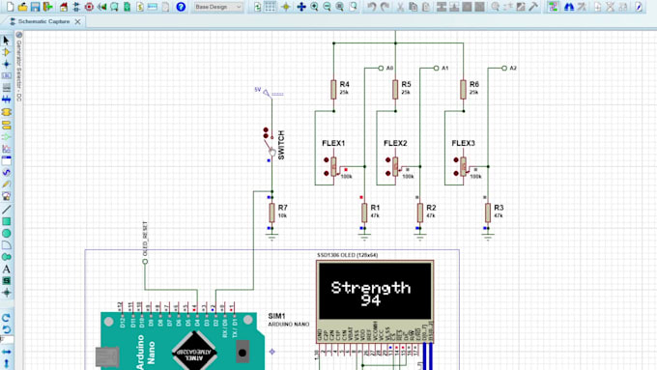
Task: Click the Undo arrow icon
Action: (371, 7)
